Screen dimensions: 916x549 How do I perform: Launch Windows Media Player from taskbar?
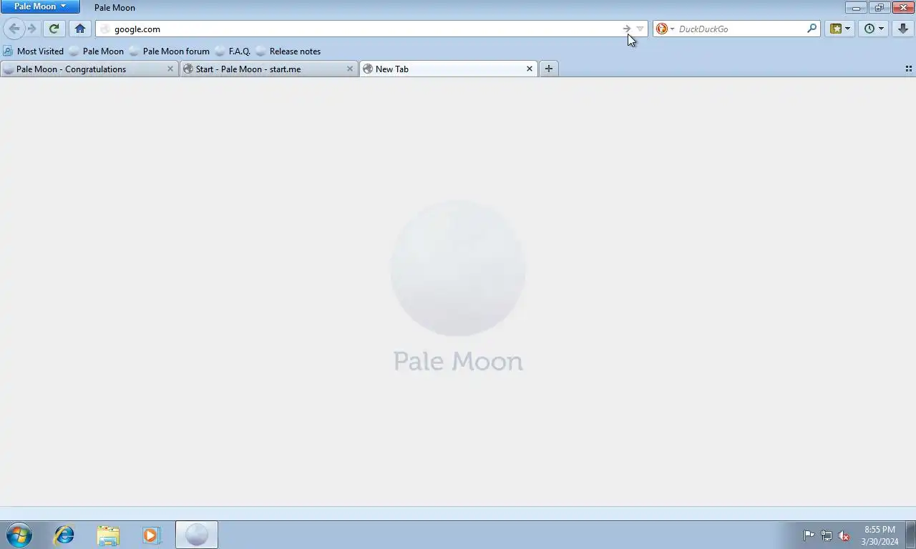pyautogui.click(x=152, y=535)
